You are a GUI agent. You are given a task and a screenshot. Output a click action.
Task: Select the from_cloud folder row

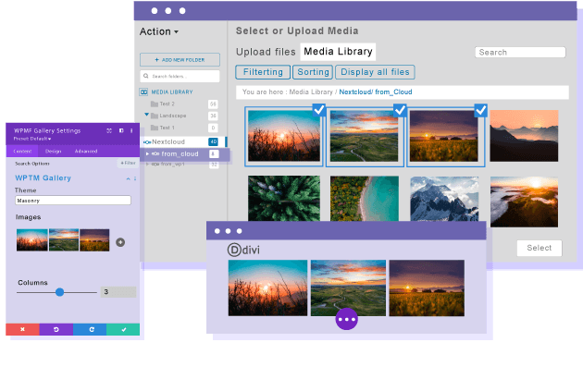pyautogui.click(x=185, y=153)
